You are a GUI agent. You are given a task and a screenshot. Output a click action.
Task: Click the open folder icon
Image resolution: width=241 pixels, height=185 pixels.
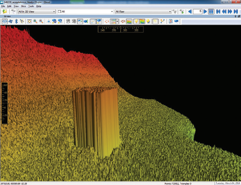[5, 11]
